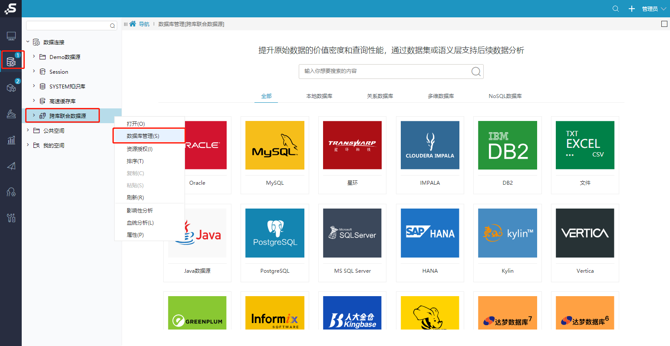Expand the 高速缓存库 node

34,101
